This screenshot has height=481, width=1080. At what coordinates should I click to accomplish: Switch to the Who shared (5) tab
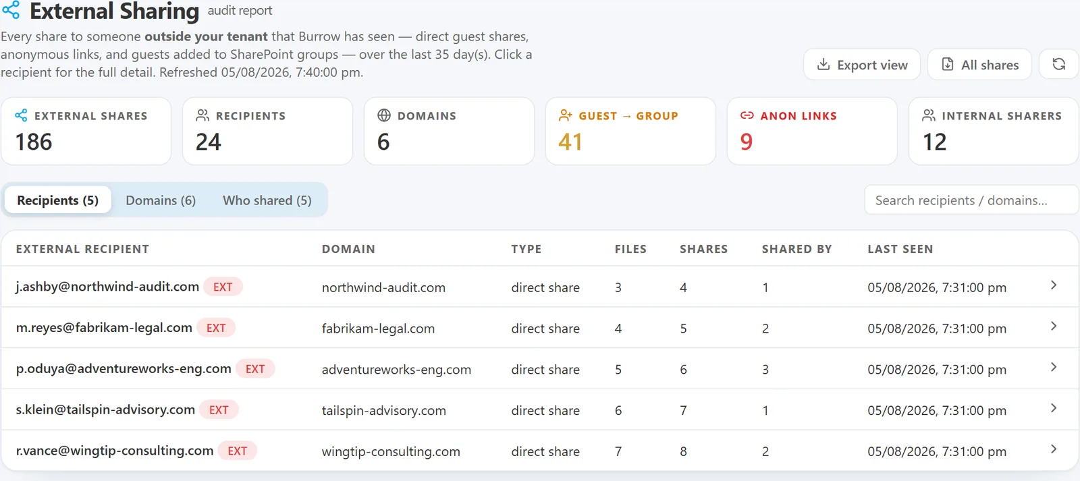[x=267, y=200]
